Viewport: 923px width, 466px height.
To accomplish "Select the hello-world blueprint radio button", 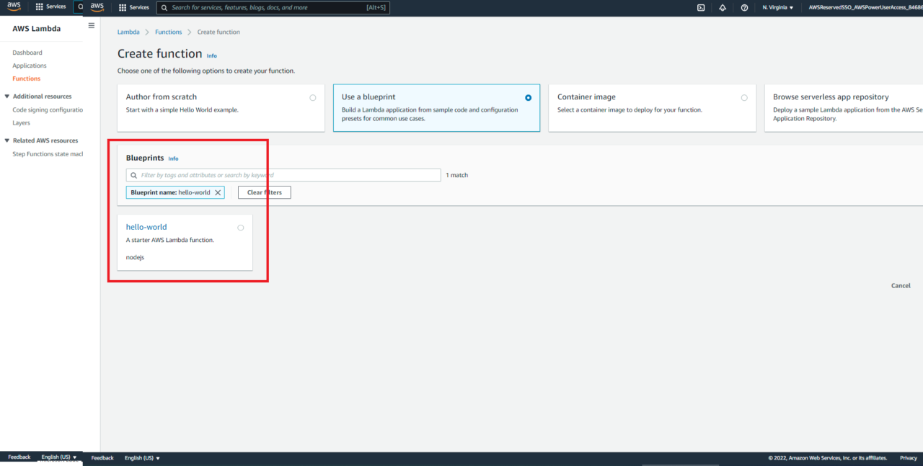I will point(240,228).
